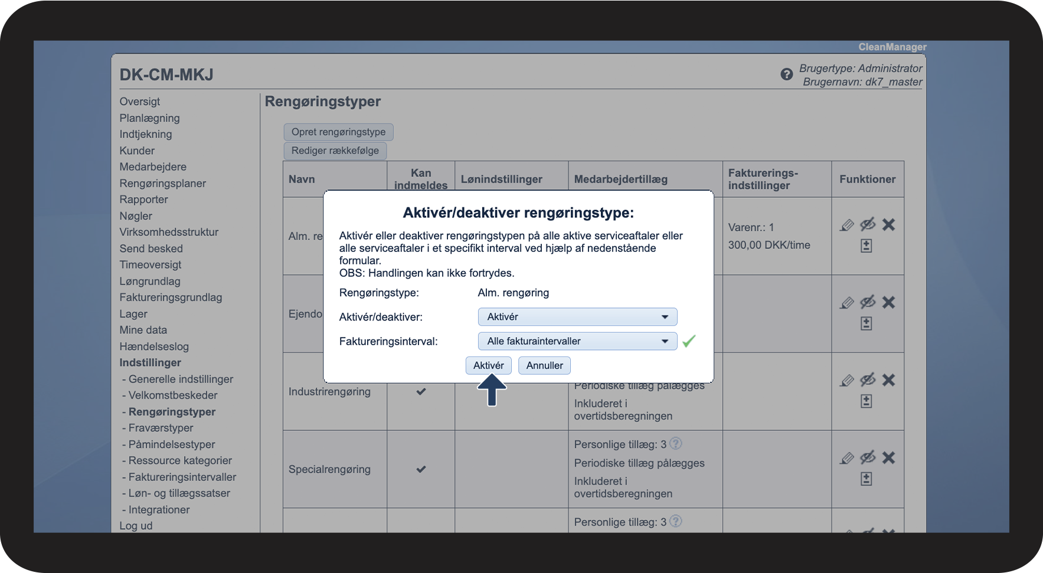This screenshot has width=1043, height=573.
Task: Toggle visibility eye for Industrirengøring
Action: (868, 380)
